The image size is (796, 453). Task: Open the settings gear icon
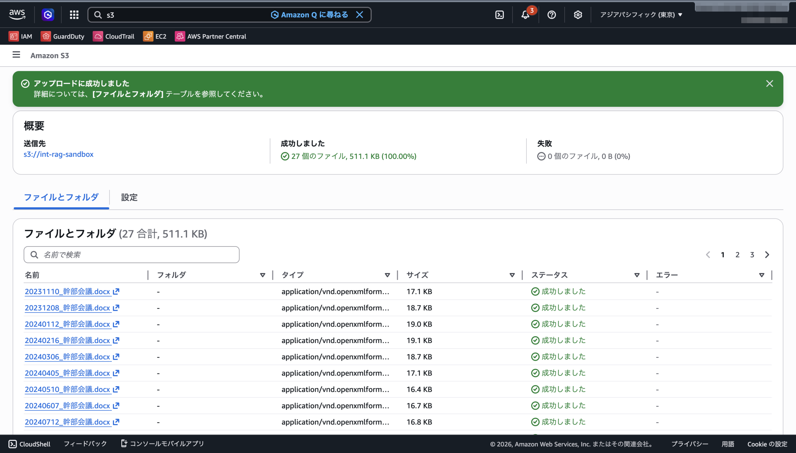click(x=578, y=15)
